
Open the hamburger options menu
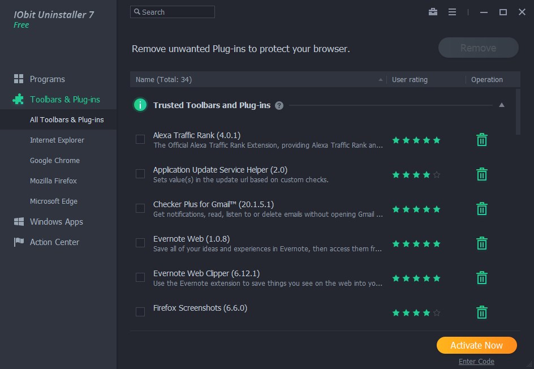point(452,12)
